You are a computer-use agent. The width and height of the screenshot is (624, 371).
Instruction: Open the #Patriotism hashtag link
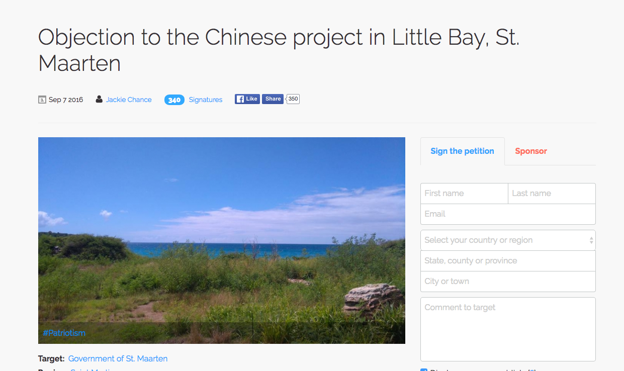[x=64, y=333]
